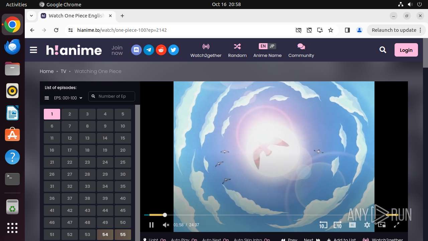The height and width of the screenshot is (241, 428).
Task: Open the Twitter social link
Action: click(174, 50)
